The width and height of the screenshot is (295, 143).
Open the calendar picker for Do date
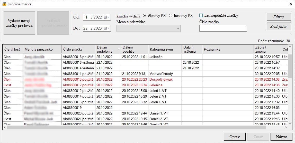(x=106, y=28)
